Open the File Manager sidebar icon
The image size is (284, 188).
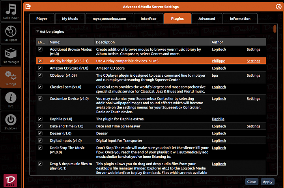coord(11,55)
